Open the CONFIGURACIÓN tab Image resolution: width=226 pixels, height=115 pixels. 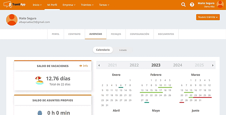[139, 34]
